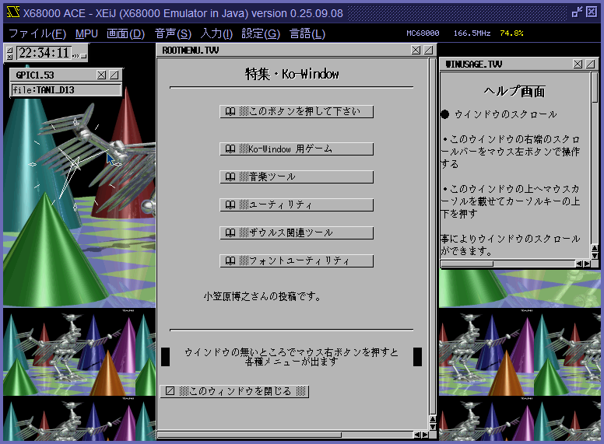
Task: Click the ウインドウのスクロール bullet heading
Action: (505, 114)
